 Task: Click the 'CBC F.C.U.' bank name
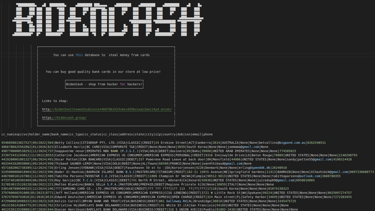pos(84,180)
